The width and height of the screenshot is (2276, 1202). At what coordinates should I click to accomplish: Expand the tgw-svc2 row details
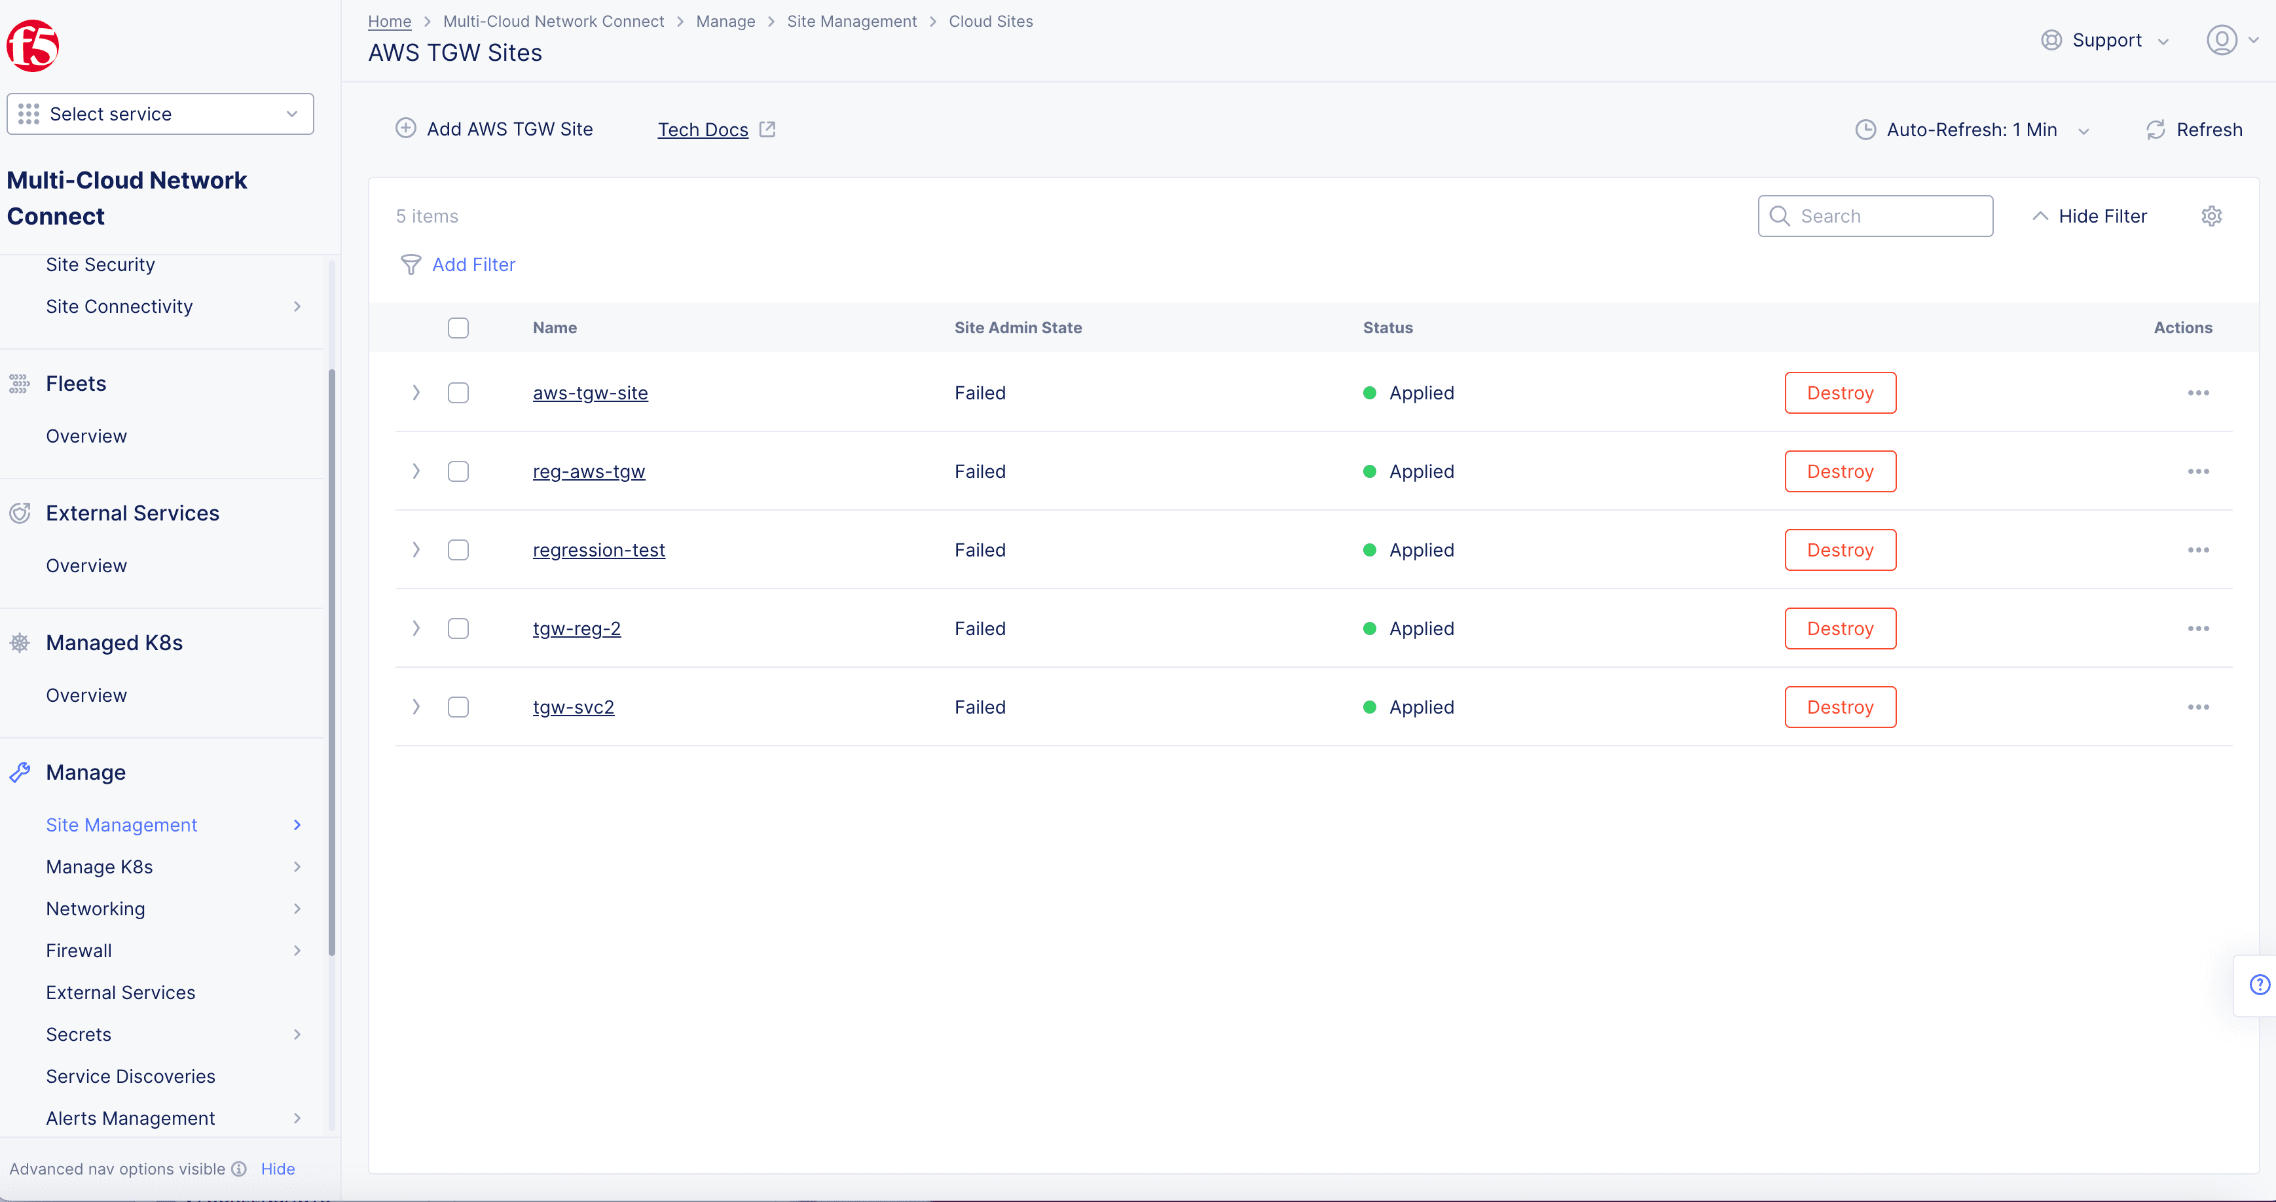point(416,708)
